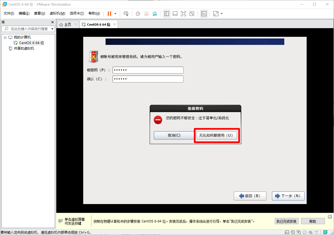Screen dimensions: 334x235
Task: Click the keyboard icon in hint bar
Action: click(x=61, y=221)
